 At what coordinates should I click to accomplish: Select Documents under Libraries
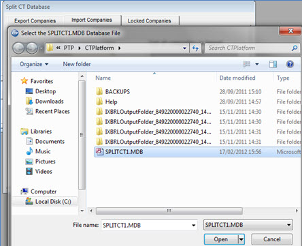[x=50, y=141]
